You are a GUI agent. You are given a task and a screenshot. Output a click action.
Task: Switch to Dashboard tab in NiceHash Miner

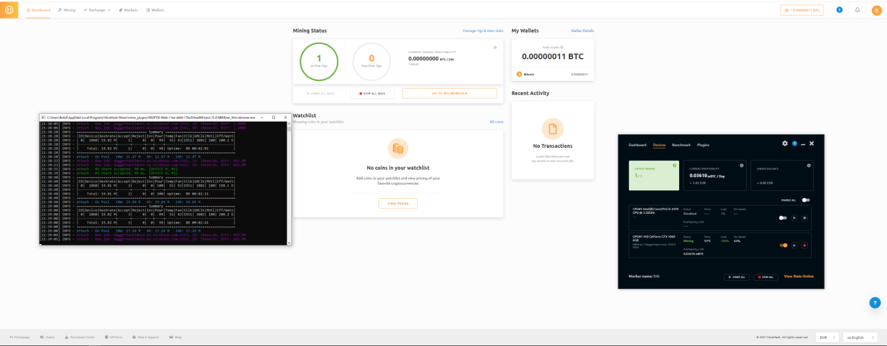tap(638, 145)
